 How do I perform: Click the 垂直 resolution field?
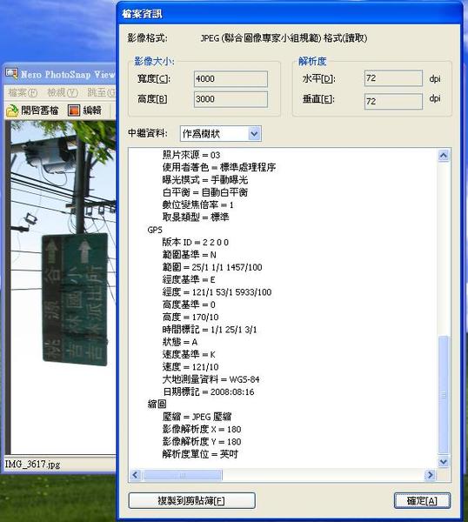click(x=393, y=101)
